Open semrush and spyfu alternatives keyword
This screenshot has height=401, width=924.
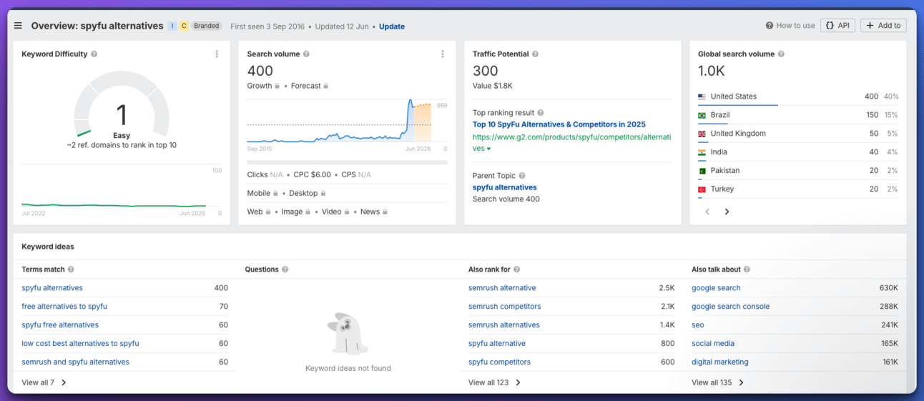(x=76, y=362)
